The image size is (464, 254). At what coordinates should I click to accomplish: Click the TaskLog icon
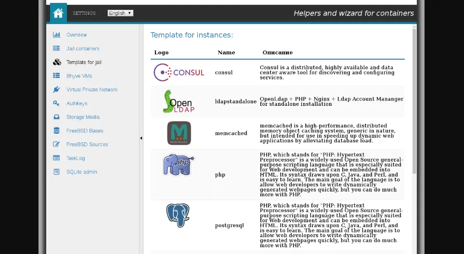point(56,158)
